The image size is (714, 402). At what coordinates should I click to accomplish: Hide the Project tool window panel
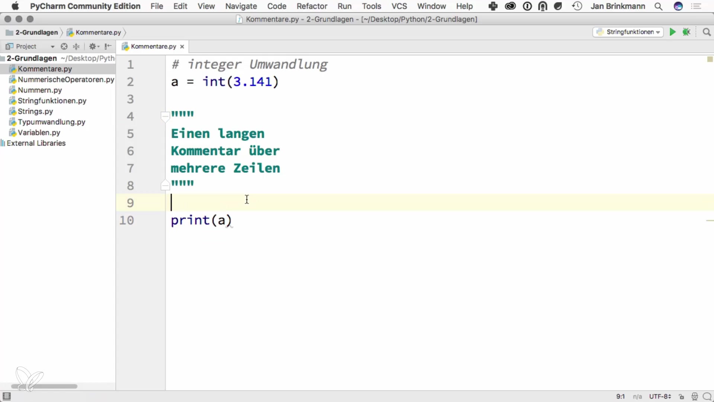108,47
